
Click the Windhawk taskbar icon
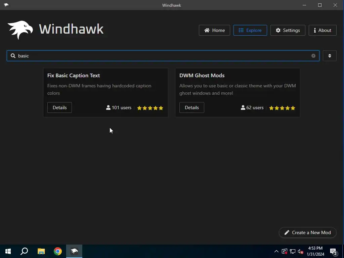[74, 251]
